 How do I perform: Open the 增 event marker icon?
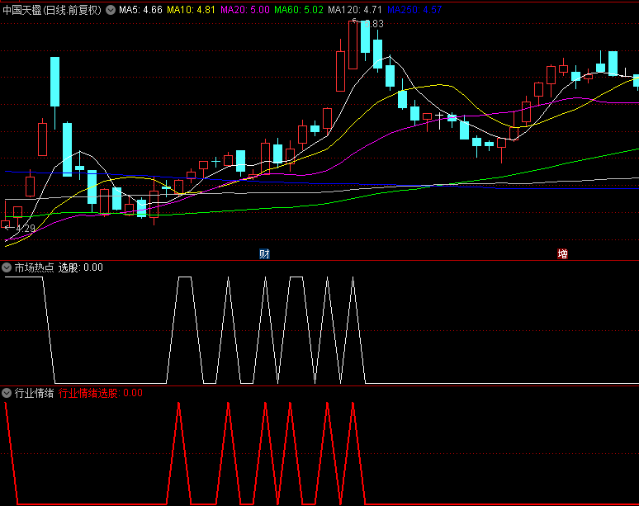point(562,254)
